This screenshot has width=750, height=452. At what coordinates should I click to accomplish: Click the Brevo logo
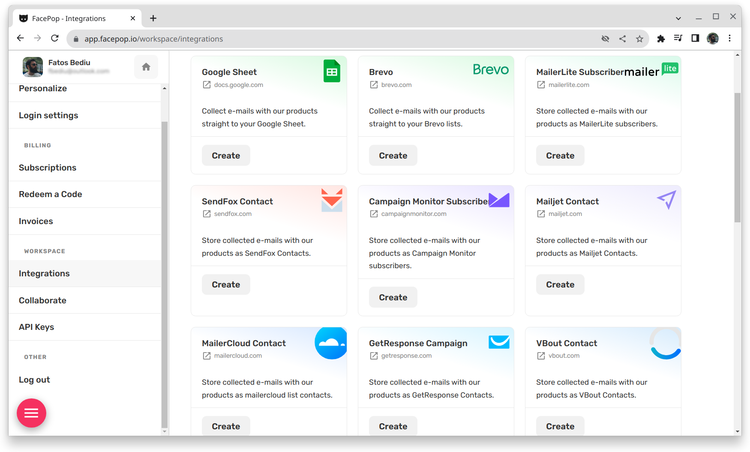[491, 69]
